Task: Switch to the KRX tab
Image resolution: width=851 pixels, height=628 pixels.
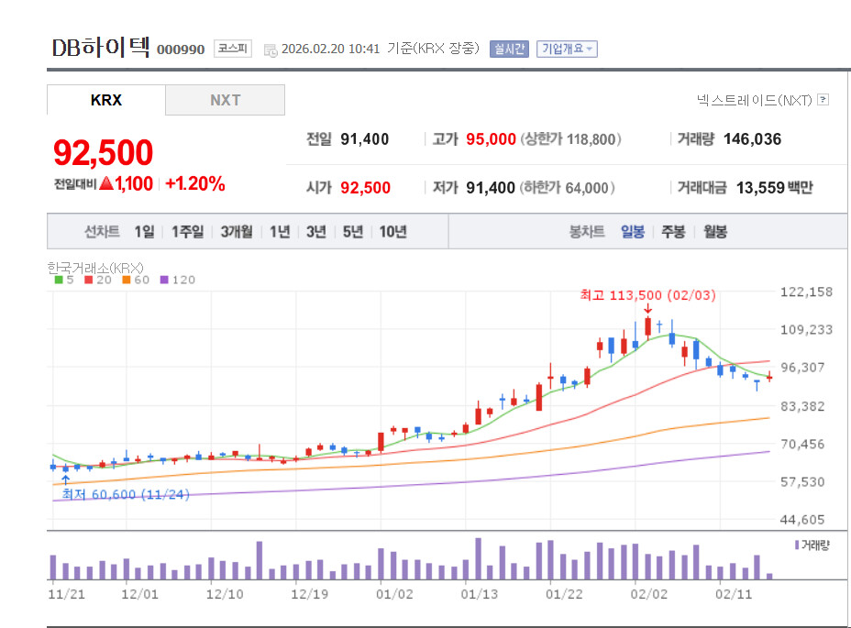Action: (x=106, y=101)
